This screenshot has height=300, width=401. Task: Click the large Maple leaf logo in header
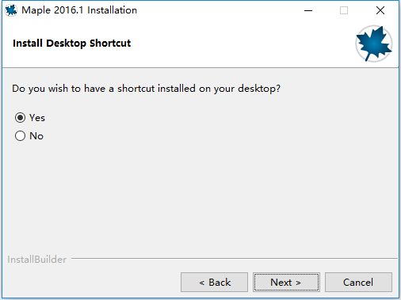click(373, 44)
